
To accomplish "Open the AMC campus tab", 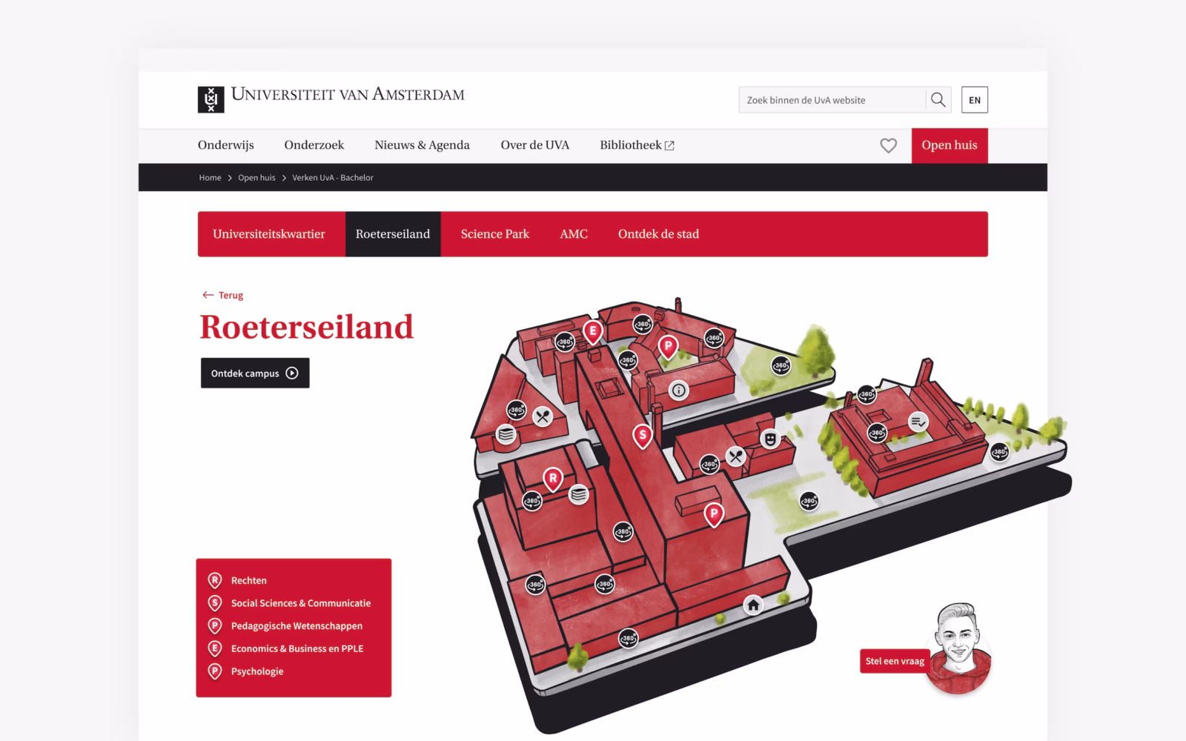I will [573, 234].
